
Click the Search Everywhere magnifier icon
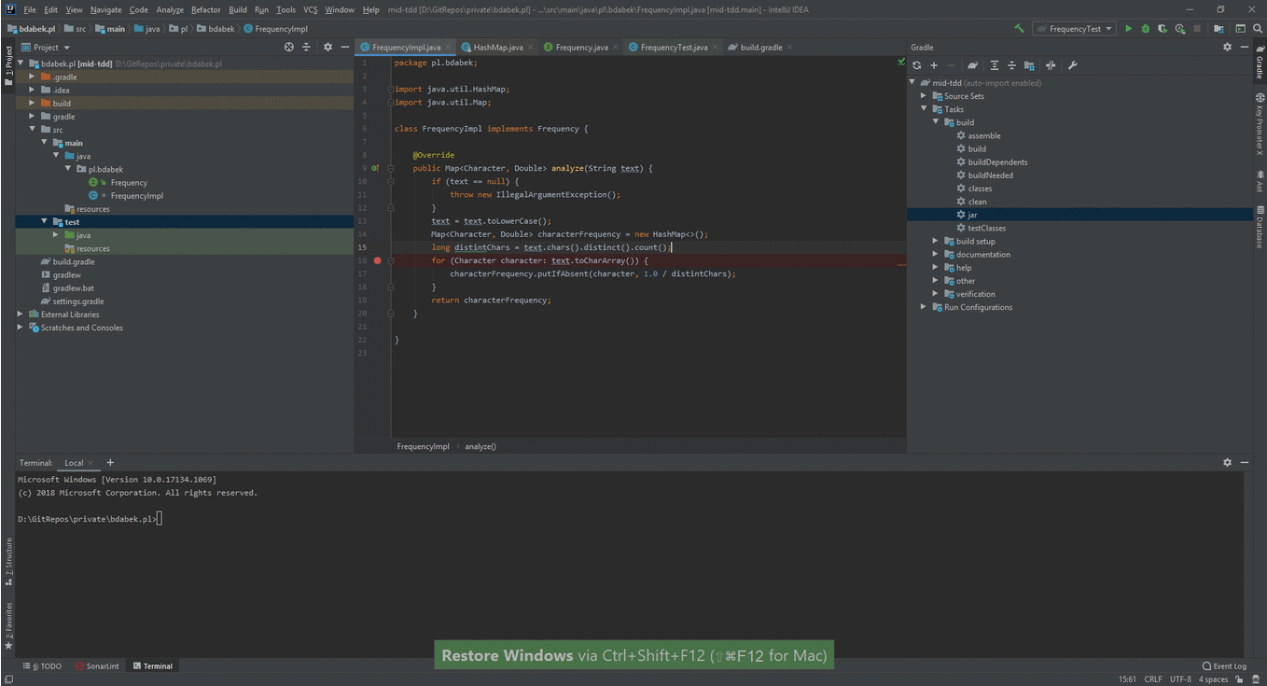1257,29
